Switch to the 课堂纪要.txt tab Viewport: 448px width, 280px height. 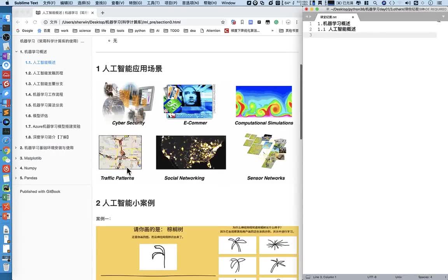pyautogui.click(x=329, y=17)
